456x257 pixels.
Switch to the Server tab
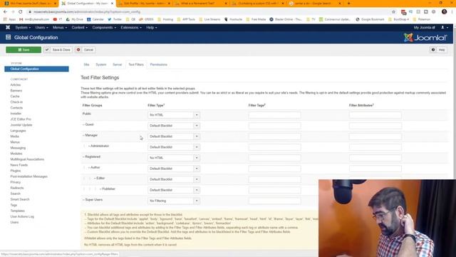tap(117, 64)
